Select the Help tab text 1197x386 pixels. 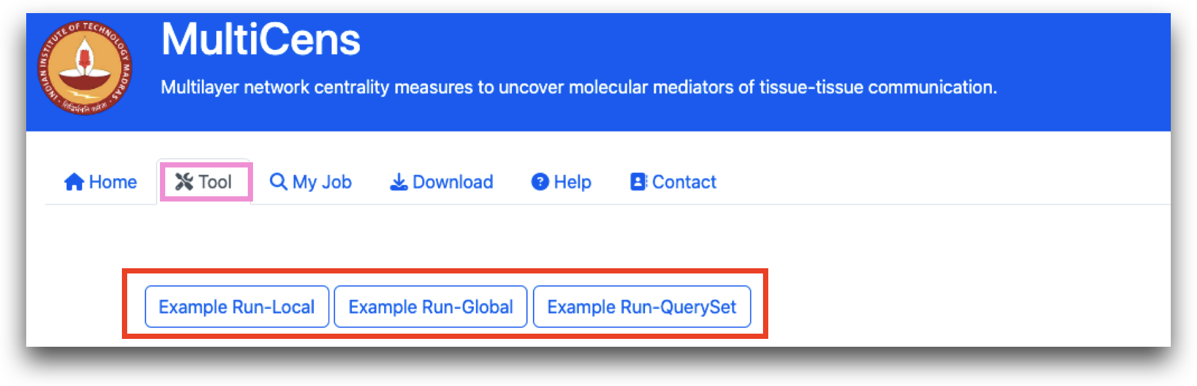tap(572, 183)
